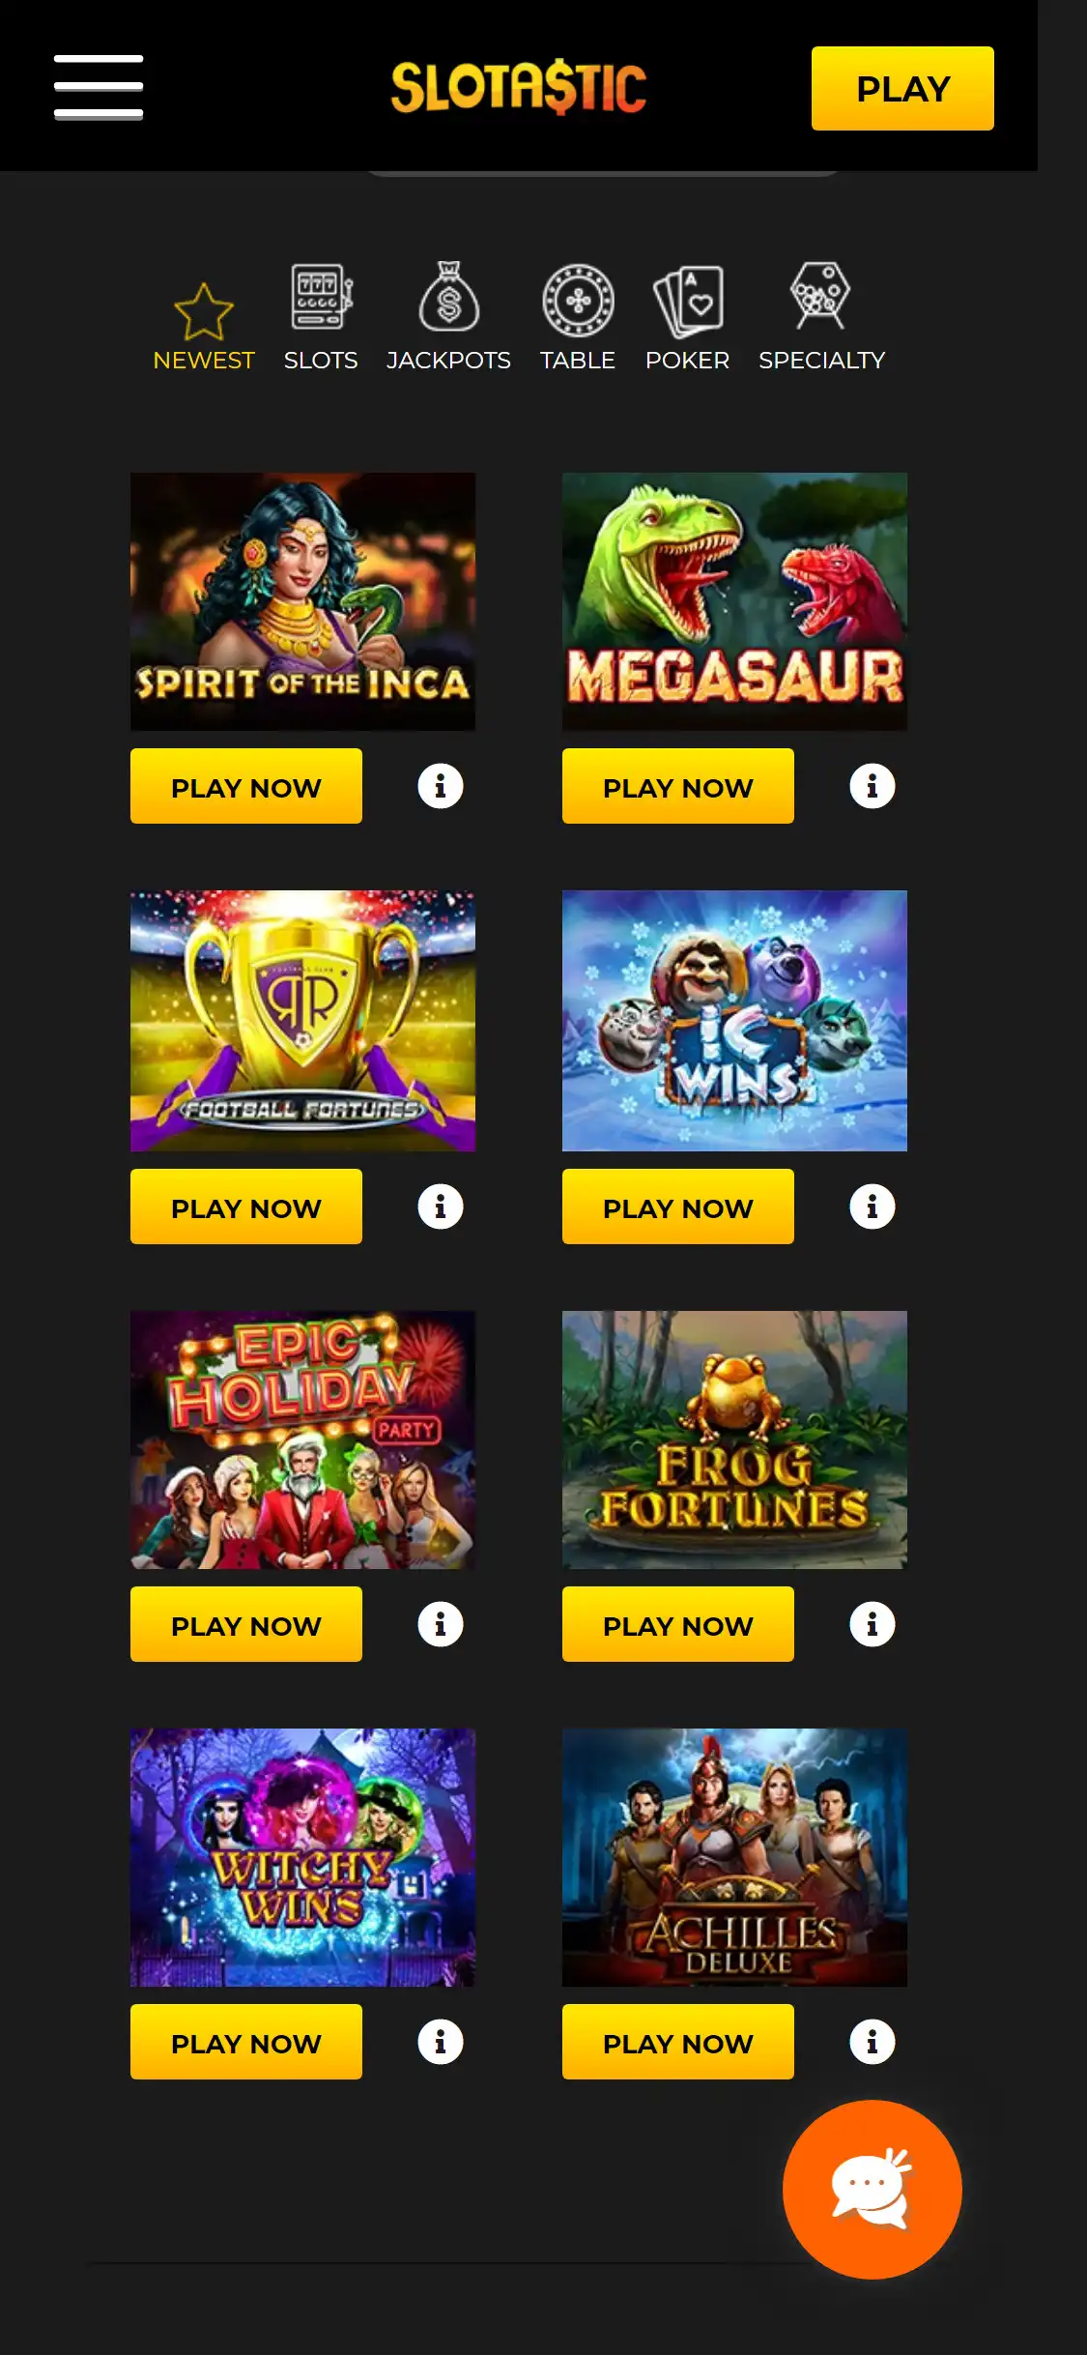Play now Frog Fortunes
Image resolution: width=1087 pixels, height=2355 pixels.
pos(678,1624)
